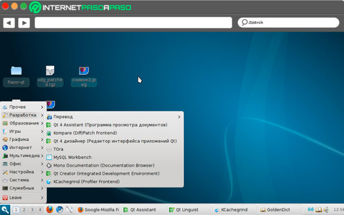Open the снимок3.jpeg image file
The image size is (344, 215).
84,71
